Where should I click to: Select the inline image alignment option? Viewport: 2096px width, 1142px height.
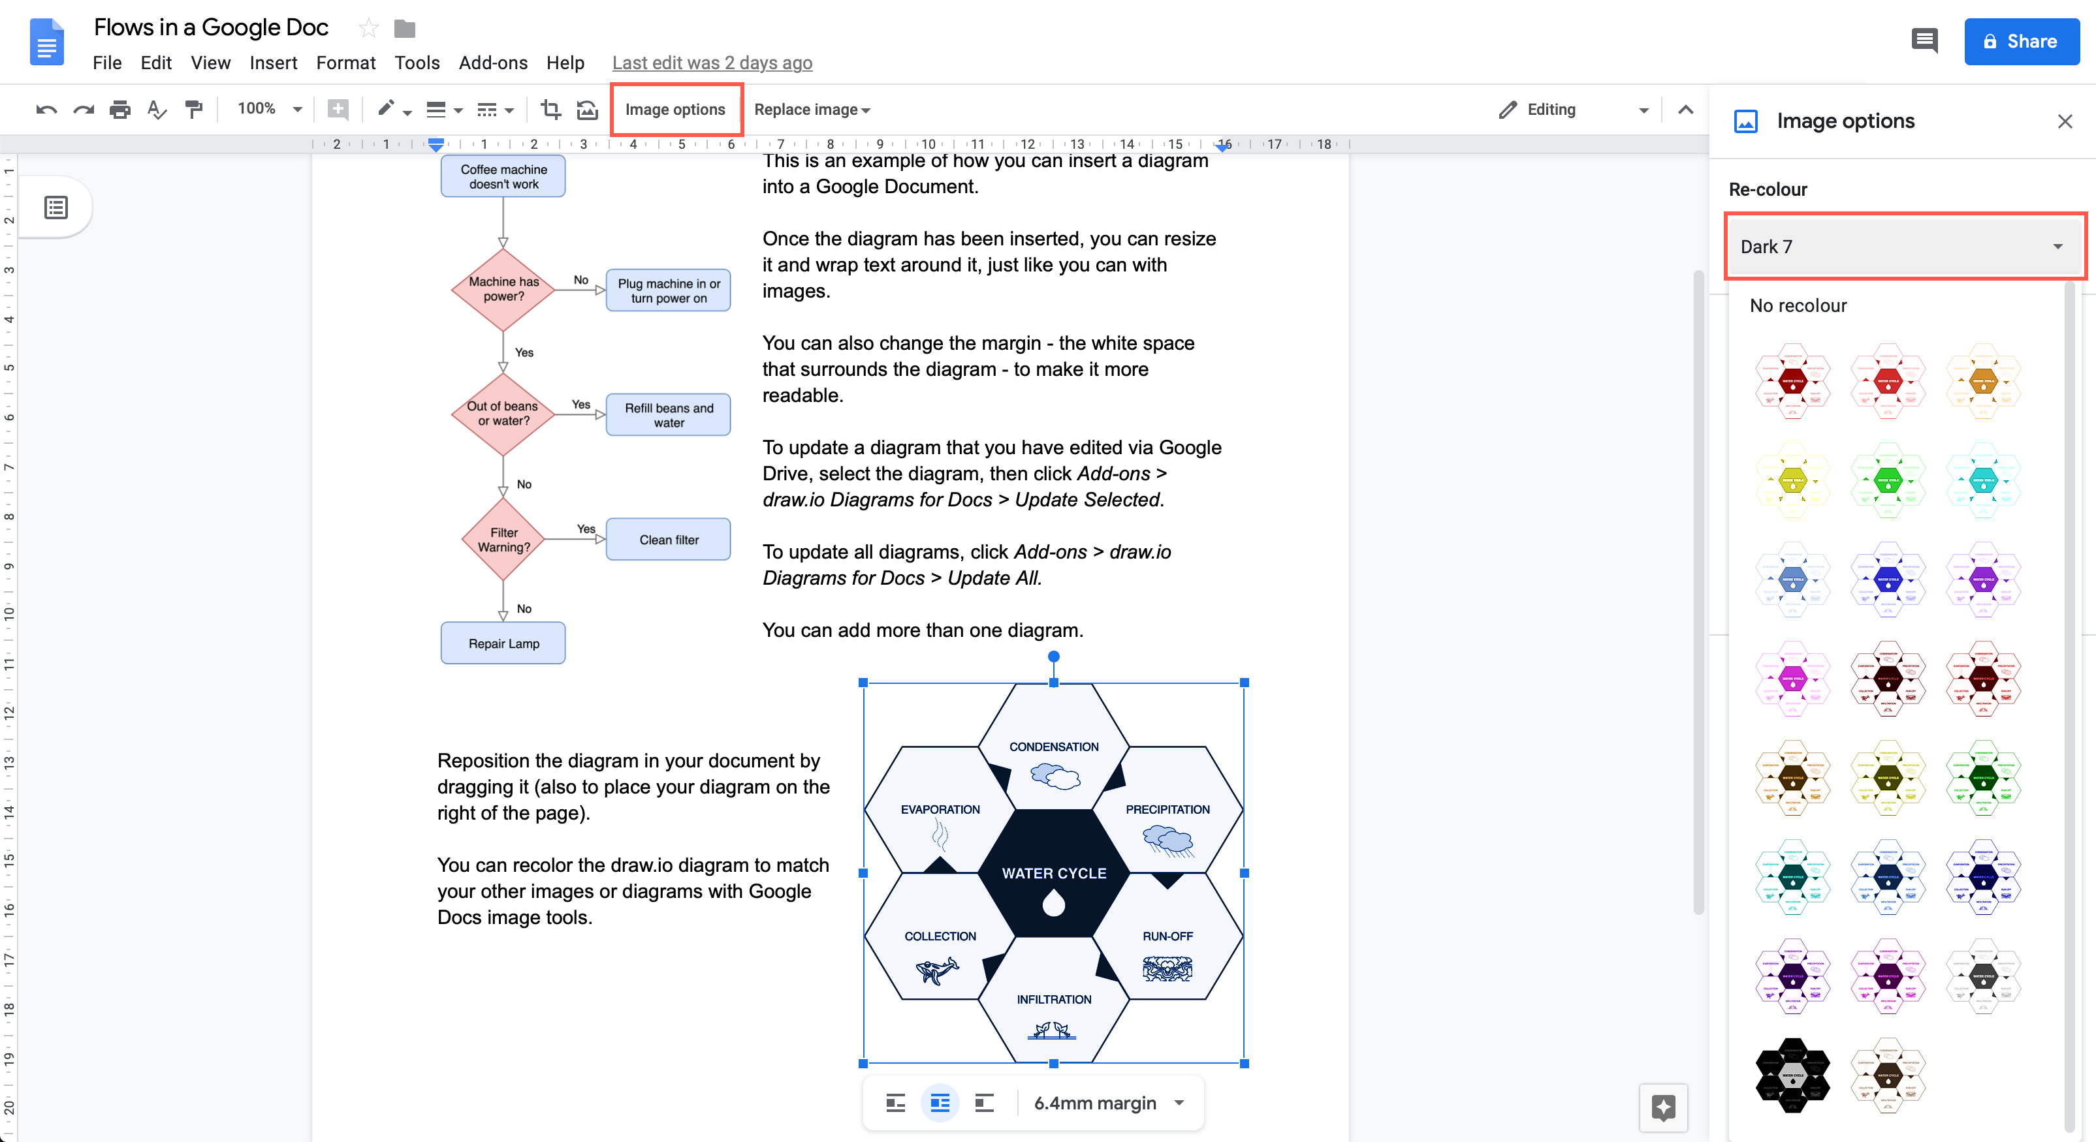click(896, 1103)
